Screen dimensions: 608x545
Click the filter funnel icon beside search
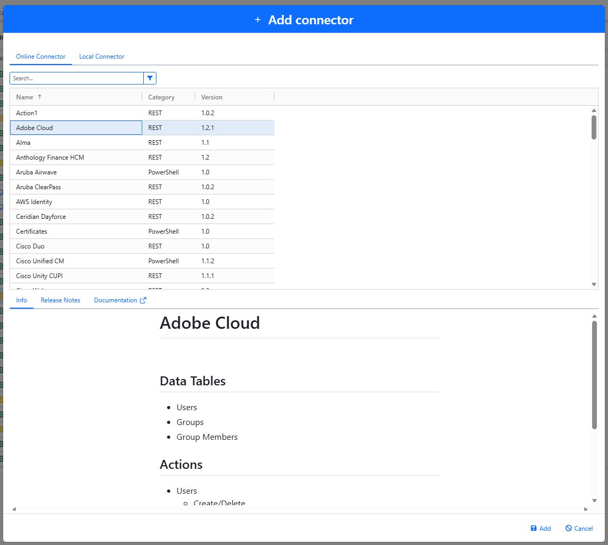pyautogui.click(x=150, y=78)
